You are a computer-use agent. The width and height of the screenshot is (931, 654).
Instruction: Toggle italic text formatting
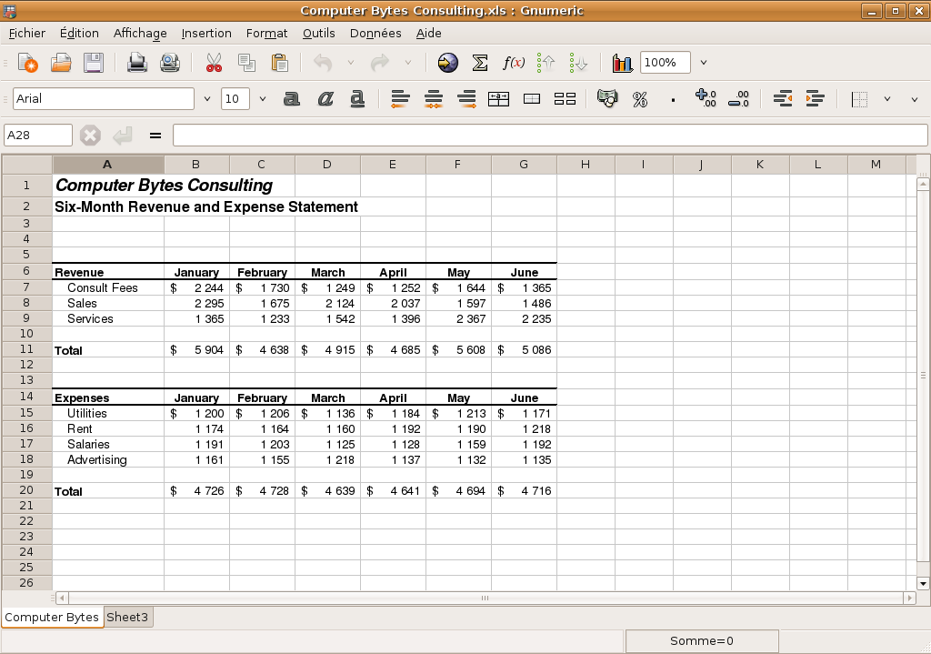tap(325, 99)
